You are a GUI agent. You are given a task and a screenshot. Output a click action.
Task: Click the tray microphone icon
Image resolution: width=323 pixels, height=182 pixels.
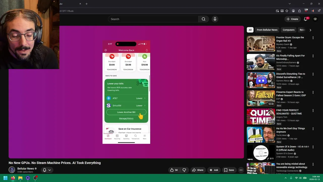[291, 178]
